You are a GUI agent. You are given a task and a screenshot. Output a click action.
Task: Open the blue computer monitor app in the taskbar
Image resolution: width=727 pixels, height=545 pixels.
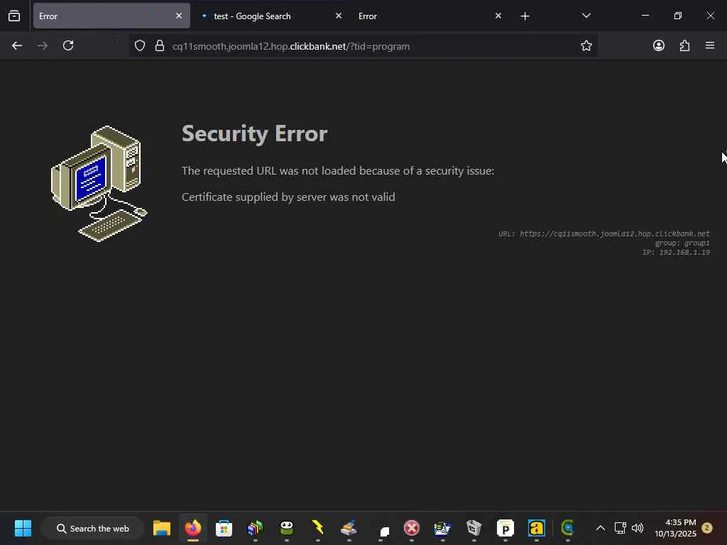(443, 528)
